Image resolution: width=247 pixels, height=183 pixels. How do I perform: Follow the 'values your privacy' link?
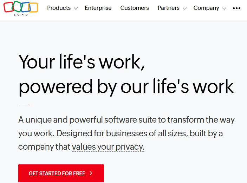(108, 147)
